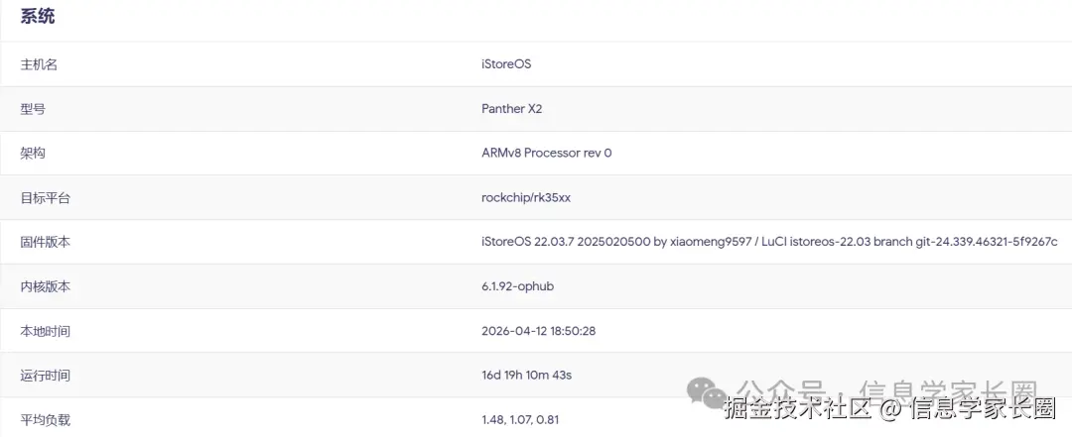Viewport: 1072px width, 437px height.
Task: Select the 固件版本 label
Action: (x=45, y=243)
